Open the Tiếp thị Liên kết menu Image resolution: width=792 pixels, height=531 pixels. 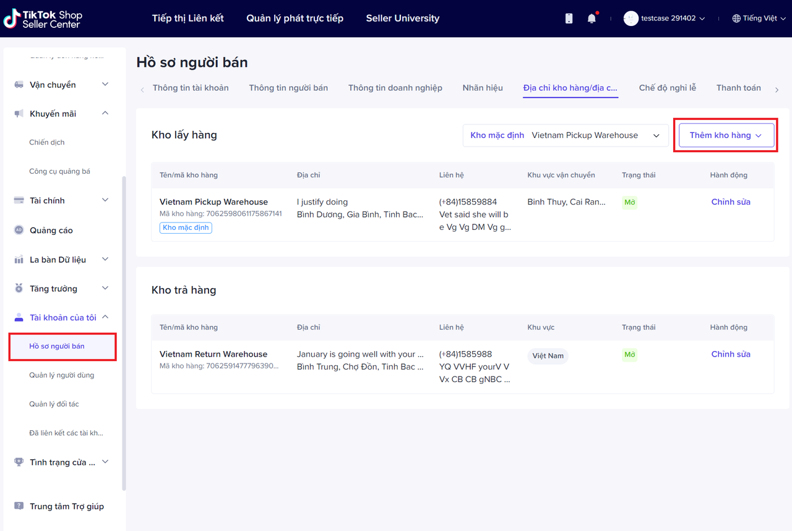187,19
